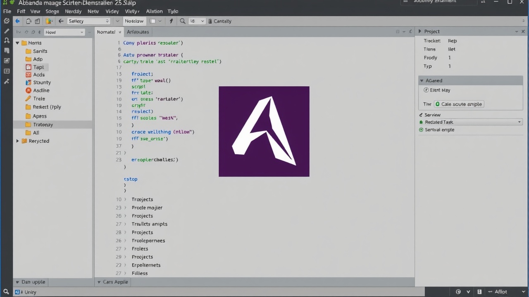Click the 'Trullets anipts' list row
This screenshot has height=297, width=529.
149,224
